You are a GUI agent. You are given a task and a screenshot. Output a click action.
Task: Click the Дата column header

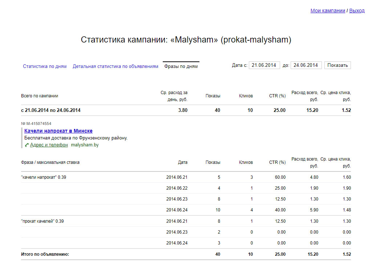click(183, 162)
